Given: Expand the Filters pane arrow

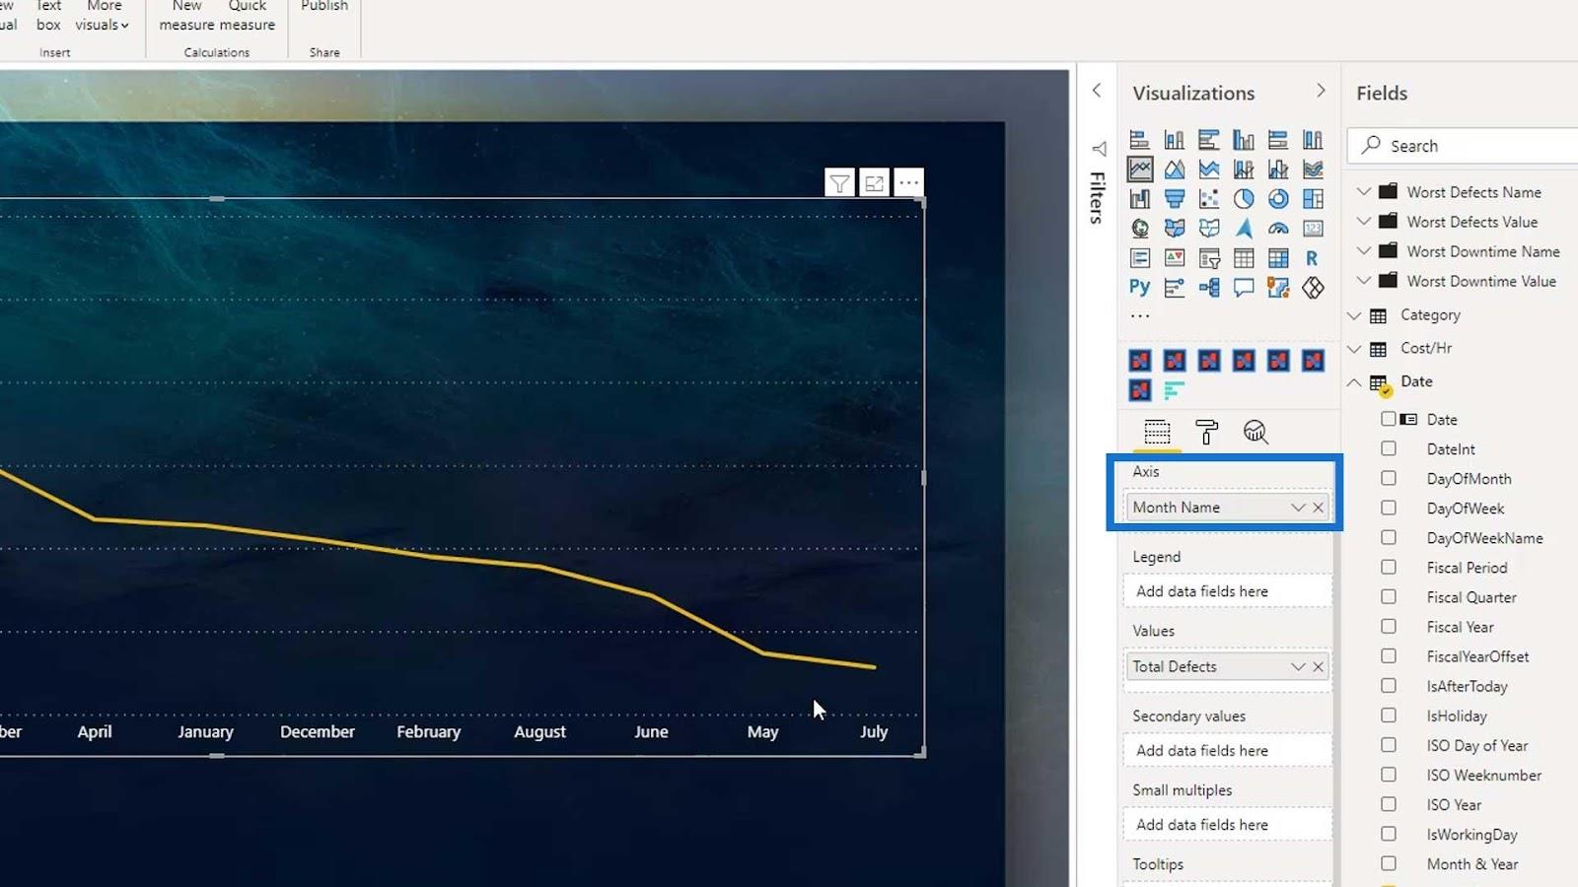Looking at the screenshot, I should point(1097,91).
